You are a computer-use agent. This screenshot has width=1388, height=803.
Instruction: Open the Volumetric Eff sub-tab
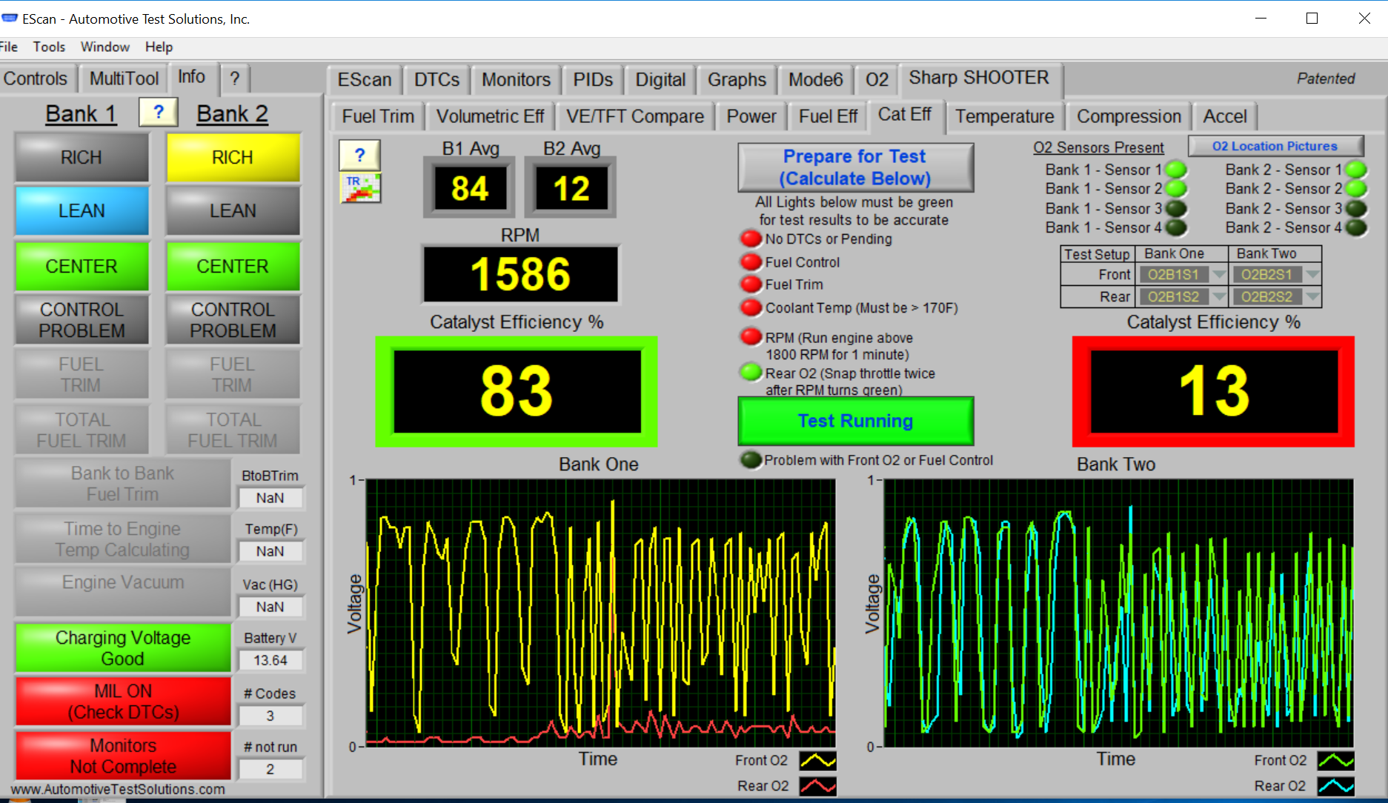(490, 116)
